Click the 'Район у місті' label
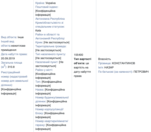The image size is (151, 132). pyautogui.click(x=44, y=70)
